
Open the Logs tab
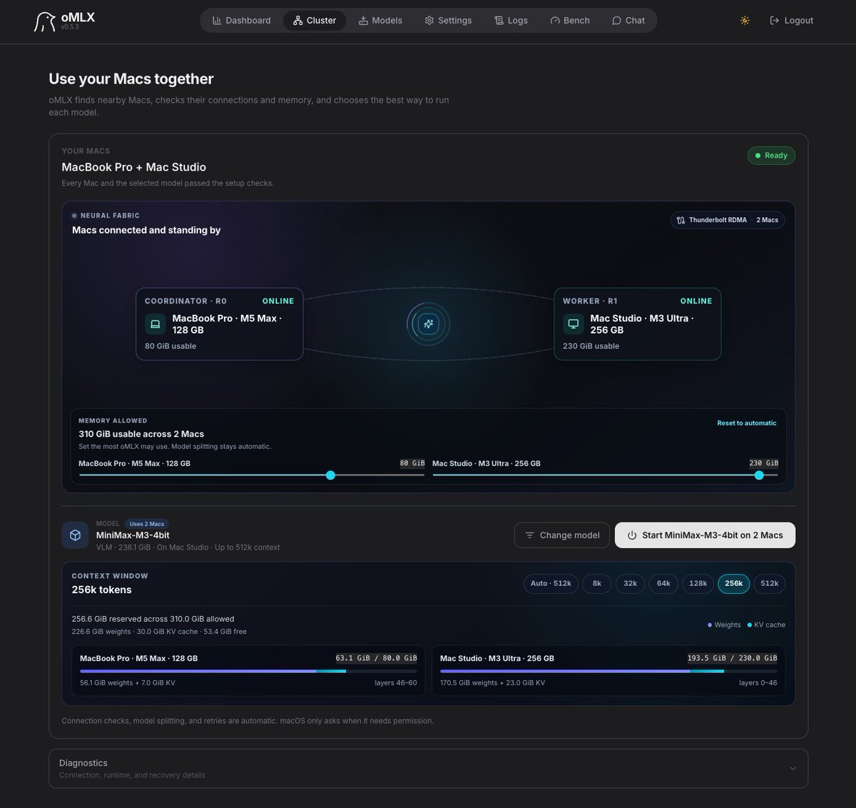[x=511, y=21]
